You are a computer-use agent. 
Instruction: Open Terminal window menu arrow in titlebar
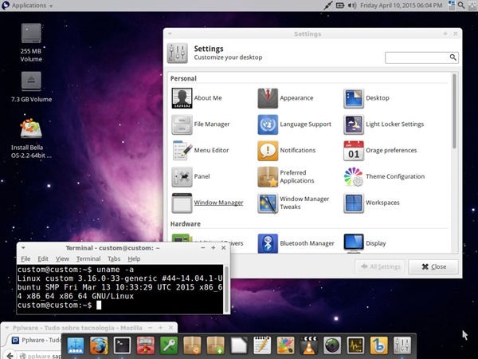pyautogui.click(x=23, y=247)
